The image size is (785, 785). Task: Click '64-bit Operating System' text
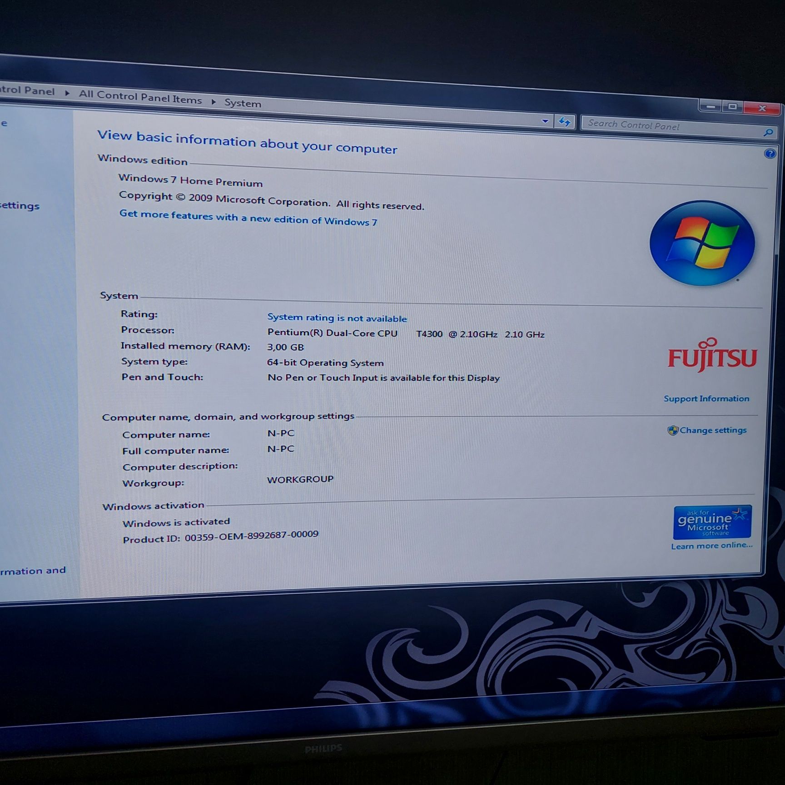325,363
